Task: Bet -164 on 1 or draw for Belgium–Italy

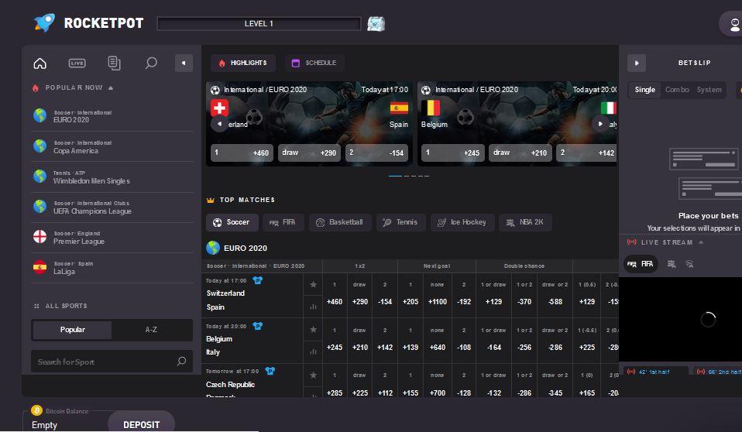Action: pos(493,341)
